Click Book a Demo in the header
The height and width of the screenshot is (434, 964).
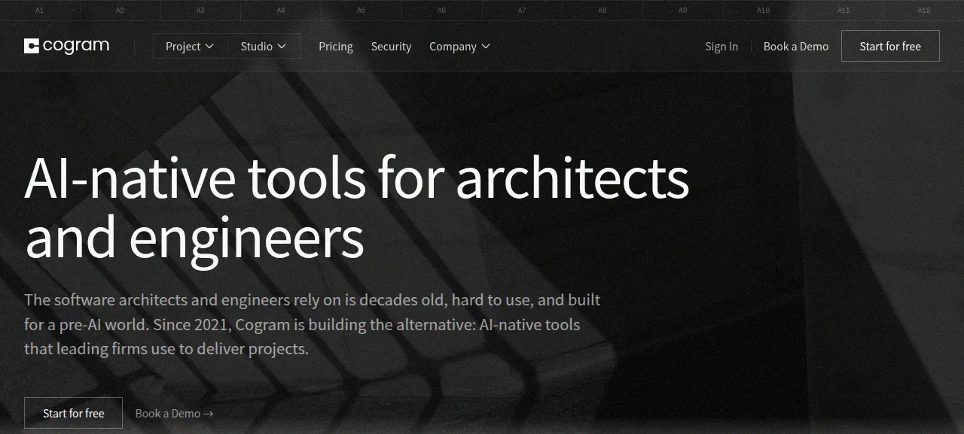click(796, 46)
